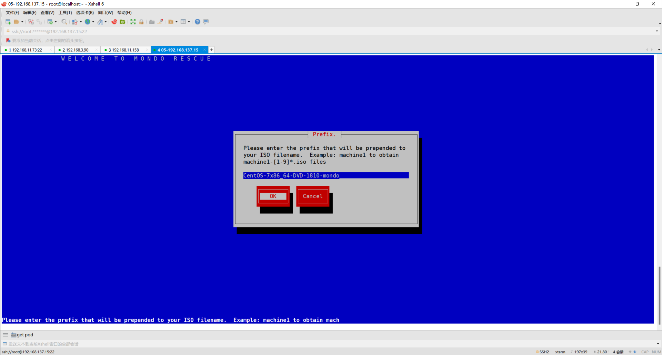Expand the font settings dropdown arrow
This screenshot has width=662, height=355.
pos(106,22)
